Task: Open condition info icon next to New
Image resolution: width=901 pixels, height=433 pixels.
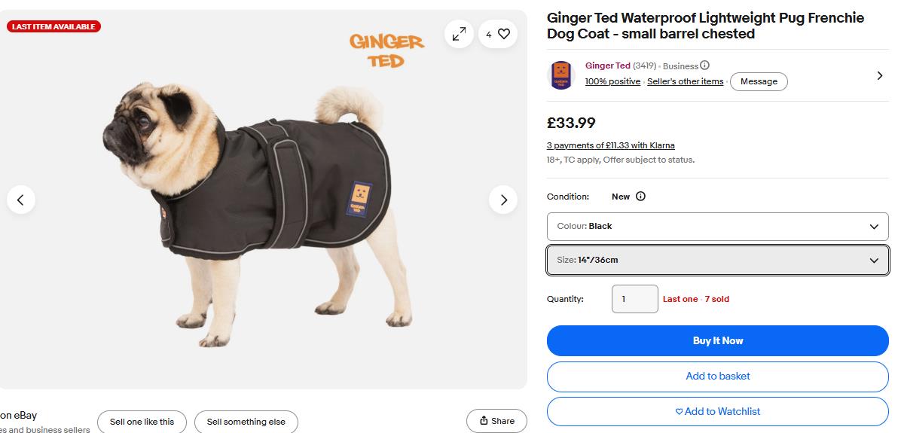Action: [640, 197]
